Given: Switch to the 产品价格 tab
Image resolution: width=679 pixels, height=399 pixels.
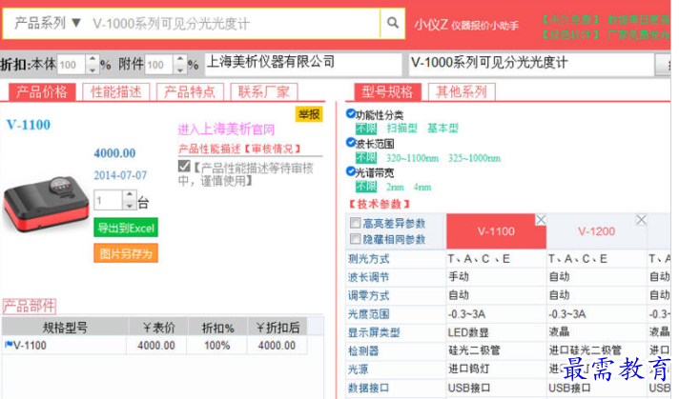Looking at the screenshot, I should point(42,91).
